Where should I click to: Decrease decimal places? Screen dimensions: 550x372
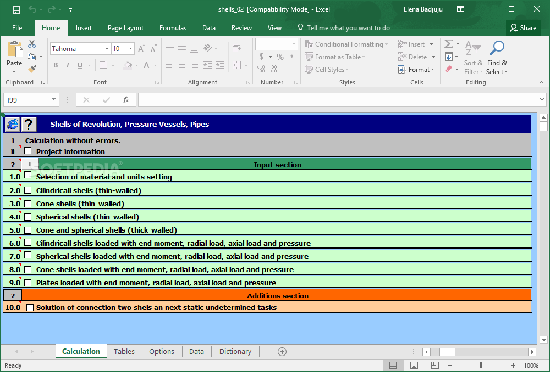tap(273, 69)
